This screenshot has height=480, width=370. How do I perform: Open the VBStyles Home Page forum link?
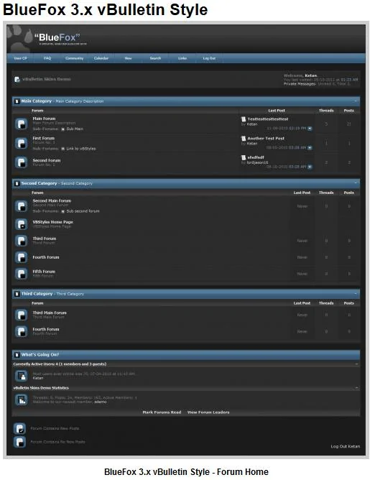point(52,222)
